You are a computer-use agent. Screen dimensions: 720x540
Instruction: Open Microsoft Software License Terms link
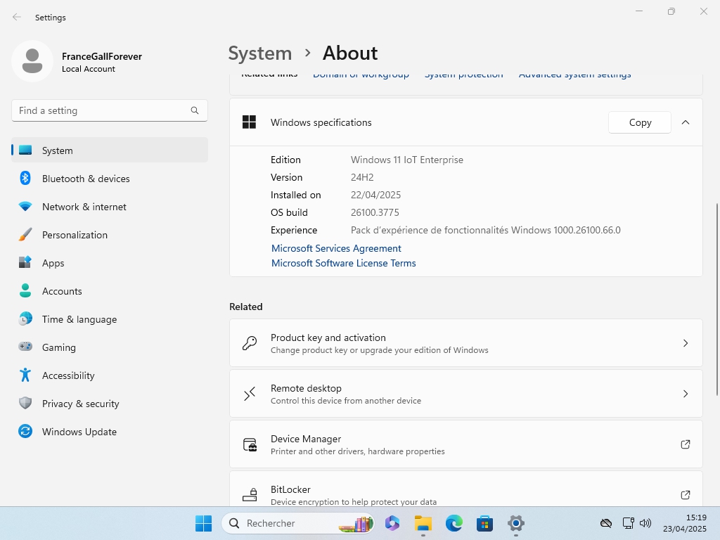344,263
